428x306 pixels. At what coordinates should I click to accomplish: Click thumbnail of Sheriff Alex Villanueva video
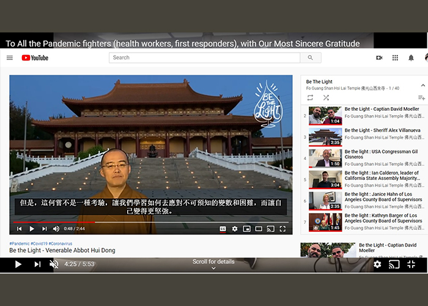(x=325, y=137)
